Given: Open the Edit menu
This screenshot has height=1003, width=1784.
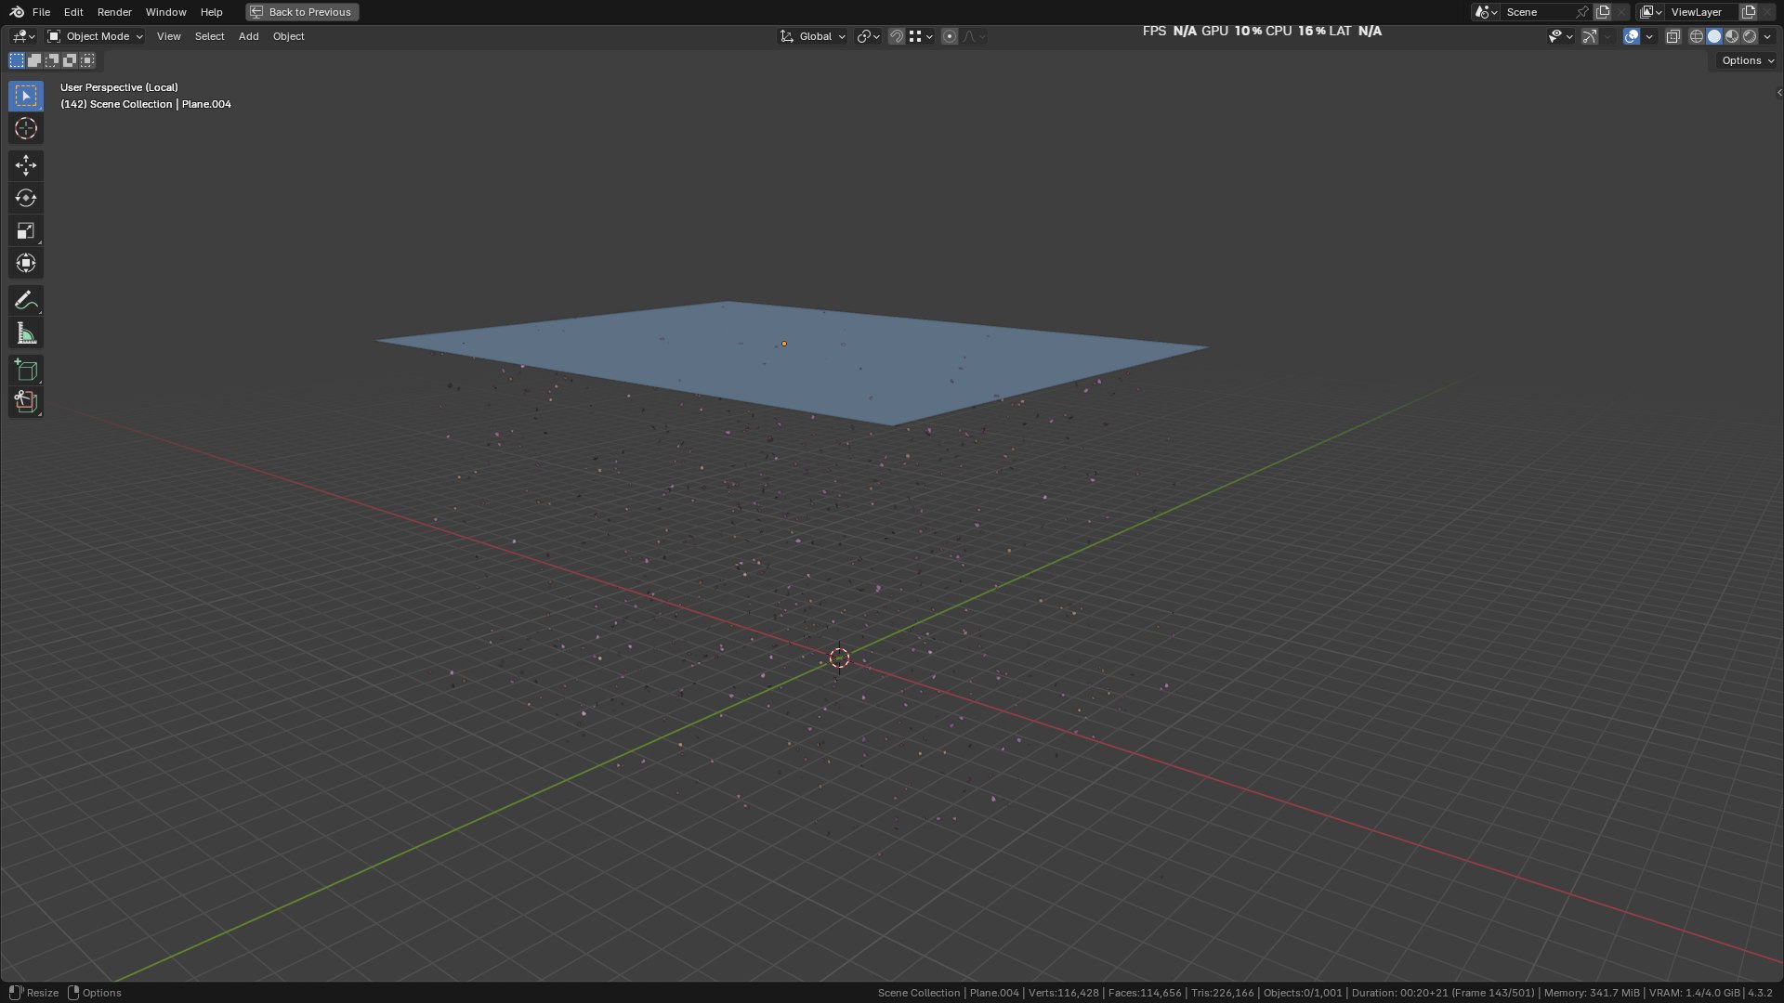Looking at the screenshot, I should [x=73, y=12].
